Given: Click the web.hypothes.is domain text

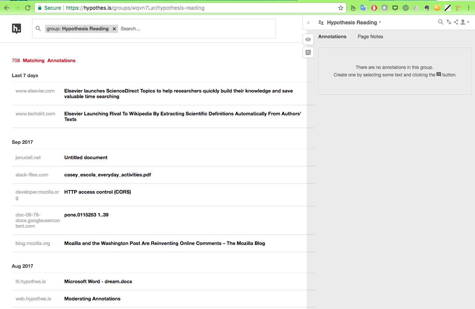Looking at the screenshot, I should 33,299.
